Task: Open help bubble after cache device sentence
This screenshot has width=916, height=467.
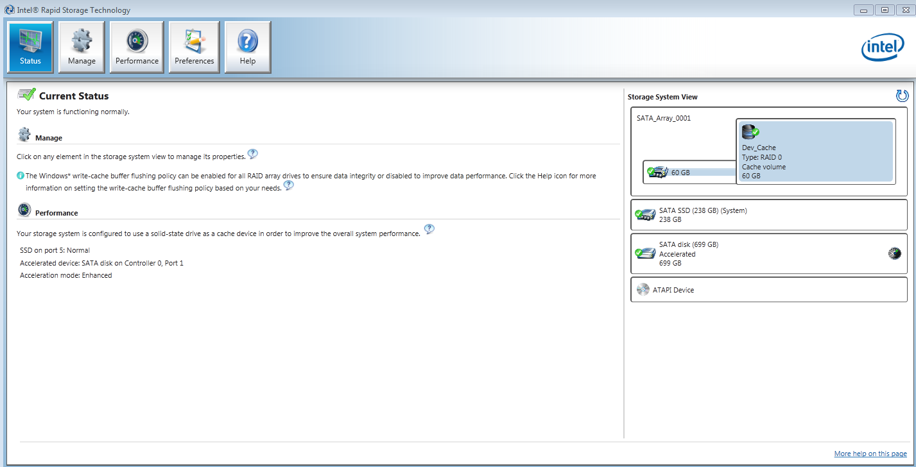Action: point(429,230)
